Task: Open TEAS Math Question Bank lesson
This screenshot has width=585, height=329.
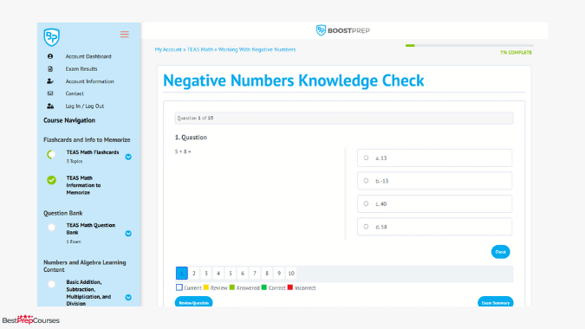Action: click(91, 229)
